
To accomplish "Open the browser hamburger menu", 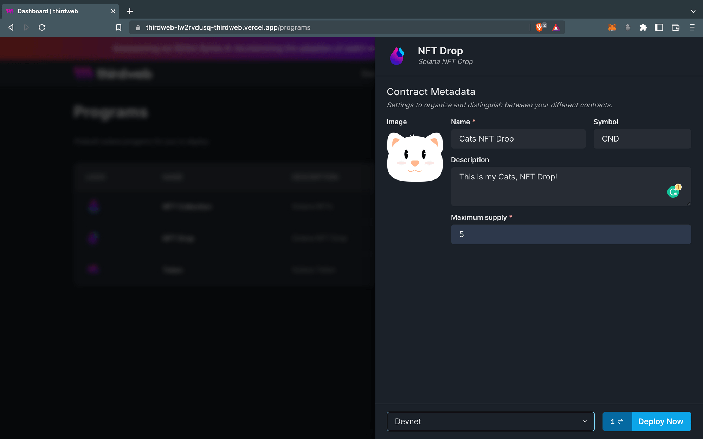I will coord(692,27).
